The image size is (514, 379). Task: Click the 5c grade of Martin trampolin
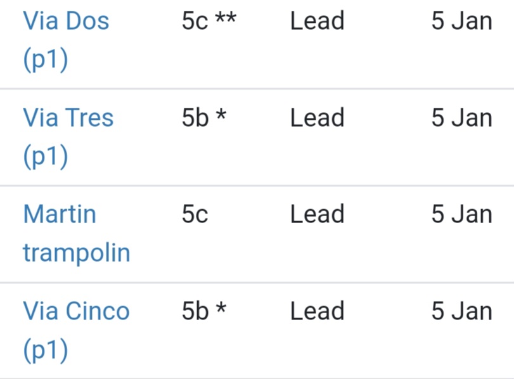point(195,214)
